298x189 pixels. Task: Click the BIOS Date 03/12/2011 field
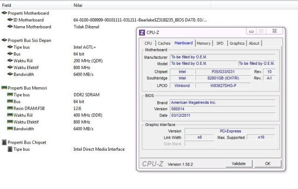222,115
